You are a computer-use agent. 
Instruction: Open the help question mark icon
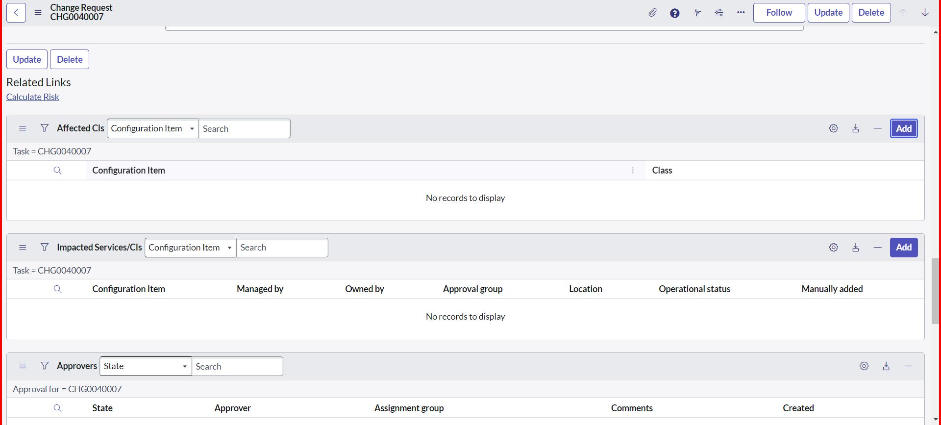675,13
